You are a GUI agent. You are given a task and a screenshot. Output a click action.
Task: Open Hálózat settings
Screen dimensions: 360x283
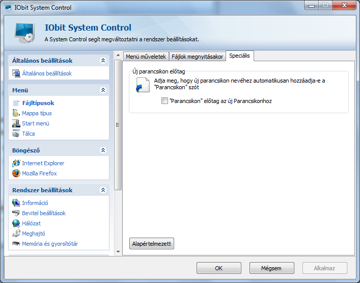coord(31,223)
